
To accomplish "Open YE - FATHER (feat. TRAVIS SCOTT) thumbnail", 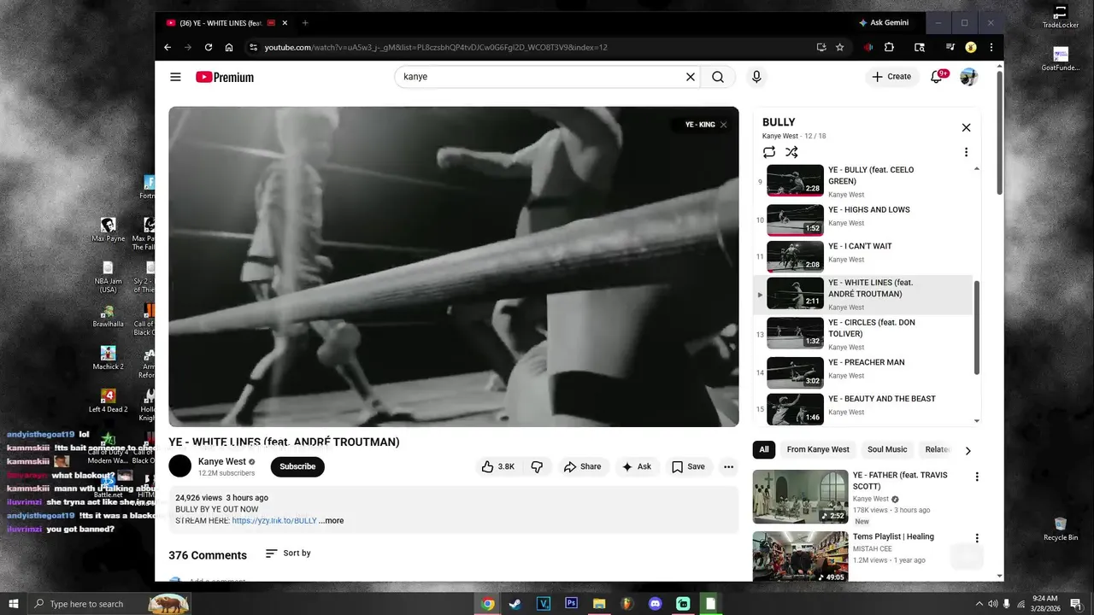I will 800,496.
